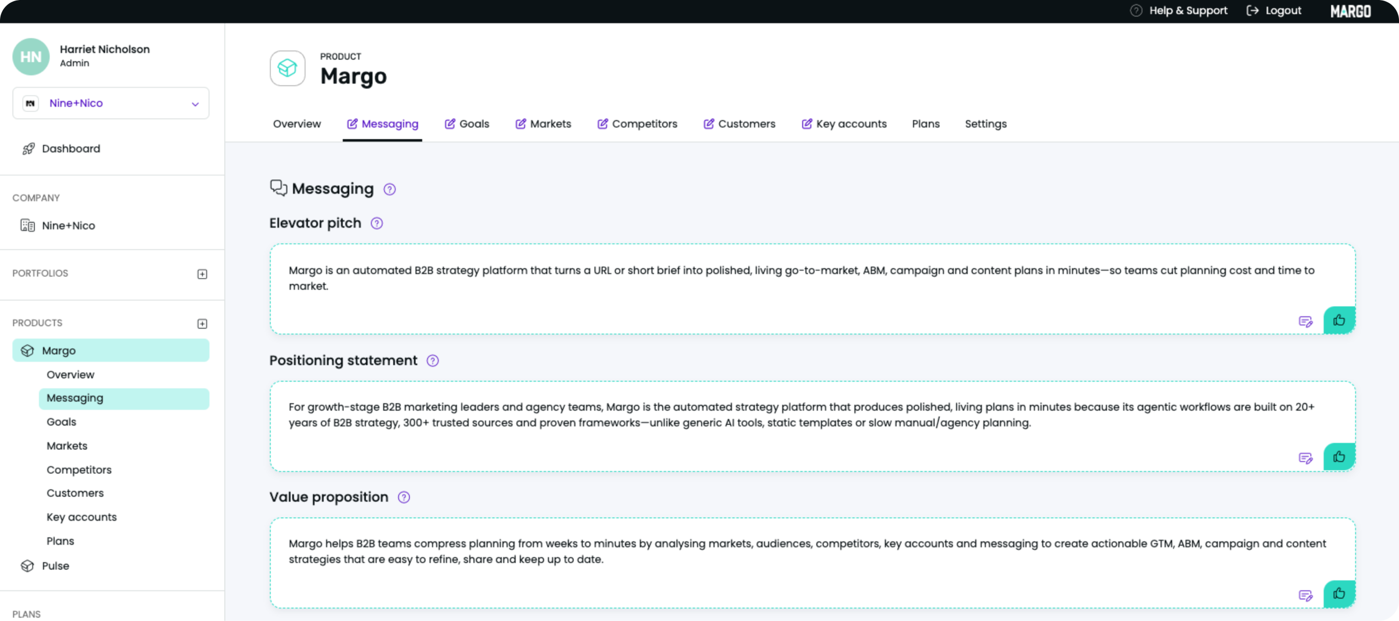This screenshot has width=1399, height=621.
Task: Open Goals in the sidebar tree
Action: pyautogui.click(x=61, y=422)
